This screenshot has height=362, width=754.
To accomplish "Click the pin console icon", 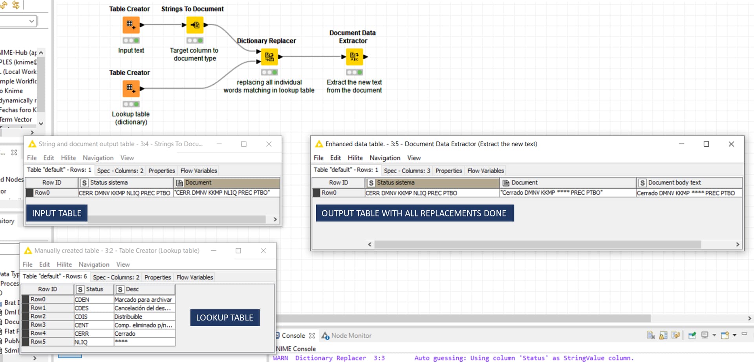I will point(692,335).
